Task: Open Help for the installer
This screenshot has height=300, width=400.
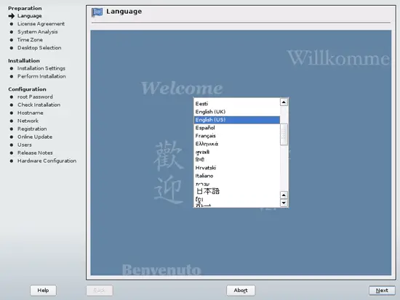Action: pos(43,291)
